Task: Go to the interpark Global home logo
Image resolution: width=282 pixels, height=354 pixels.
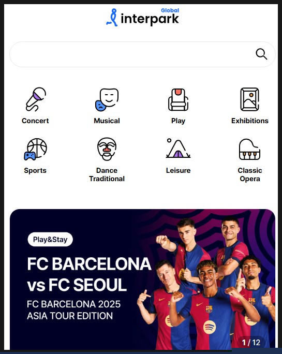Action: pos(143,17)
